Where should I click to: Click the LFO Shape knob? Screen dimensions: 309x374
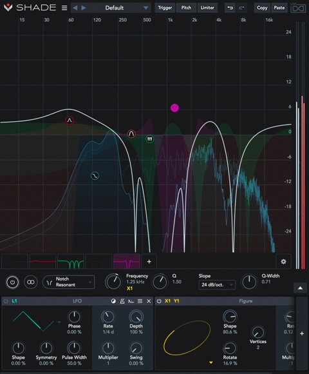pos(18,348)
